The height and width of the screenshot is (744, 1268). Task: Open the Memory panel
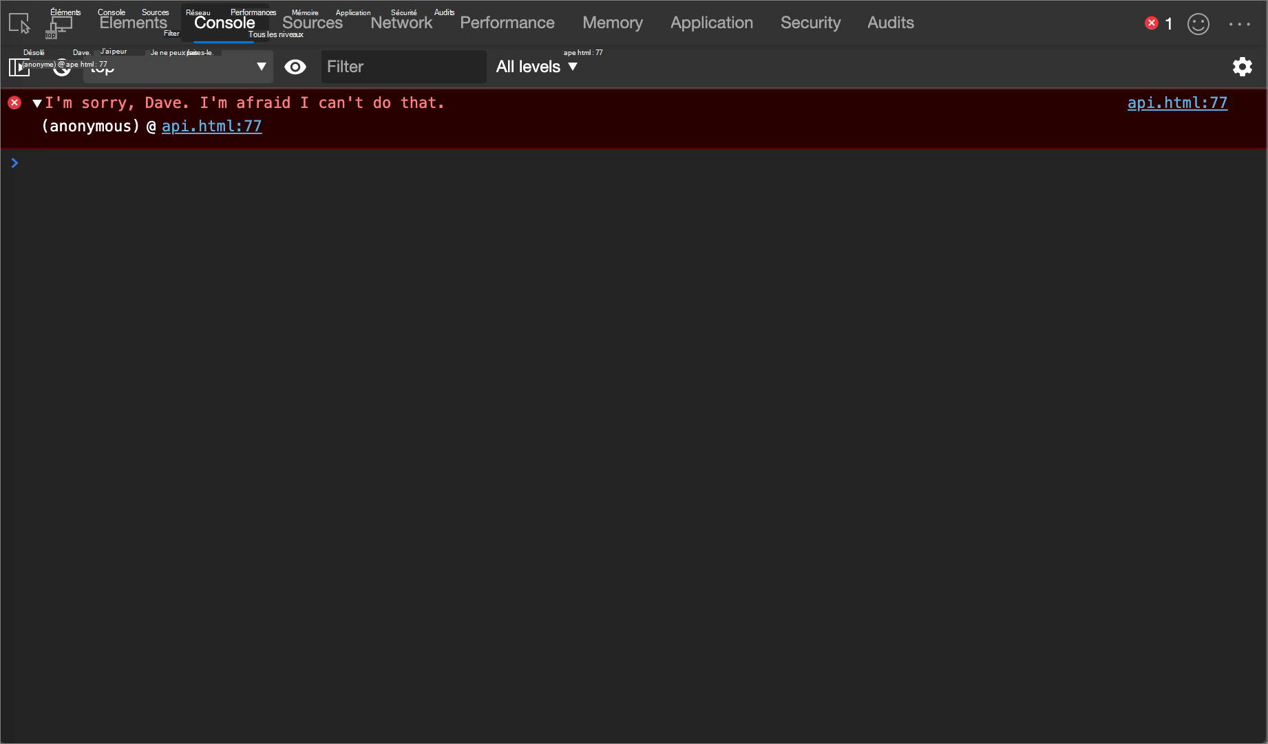coord(611,23)
